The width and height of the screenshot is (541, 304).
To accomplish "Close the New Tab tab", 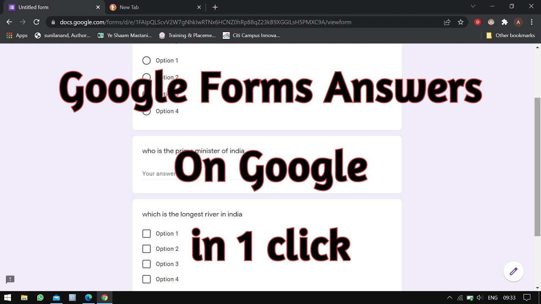I will pyautogui.click(x=199, y=7).
